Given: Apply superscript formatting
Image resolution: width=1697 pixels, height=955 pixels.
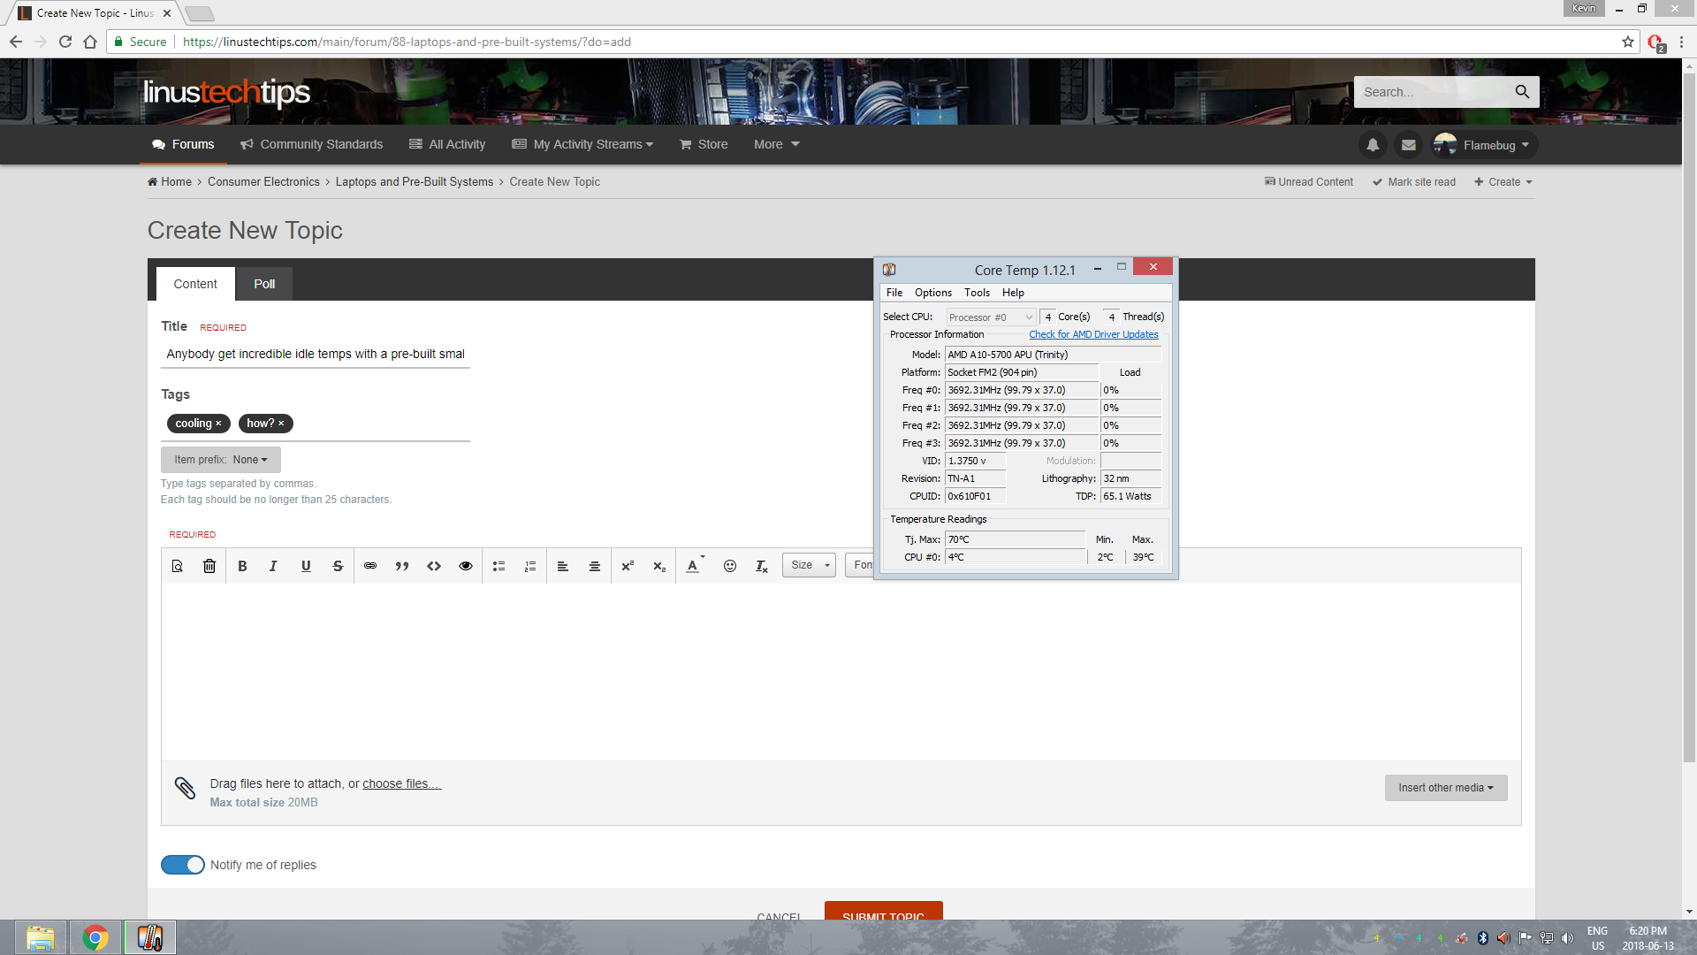Looking at the screenshot, I should 628,566.
